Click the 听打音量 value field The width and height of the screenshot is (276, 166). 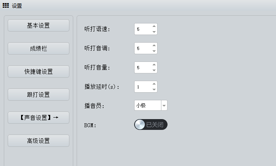tap(142, 68)
